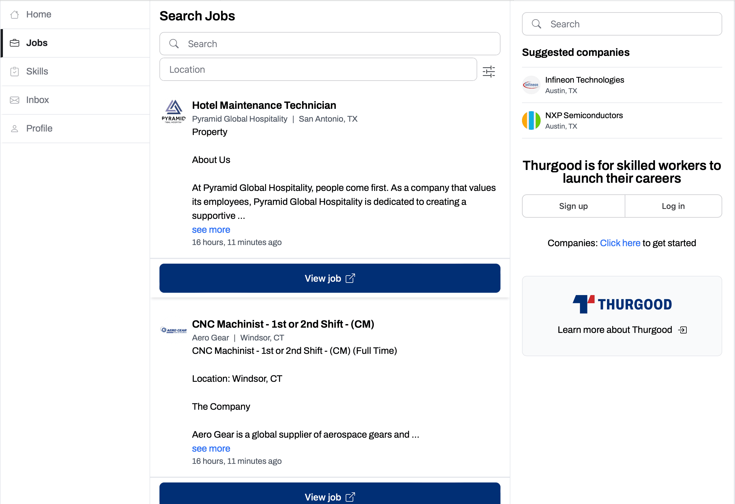
Task: Click the Inbox envelope icon
Action: pyautogui.click(x=14, y=100)
